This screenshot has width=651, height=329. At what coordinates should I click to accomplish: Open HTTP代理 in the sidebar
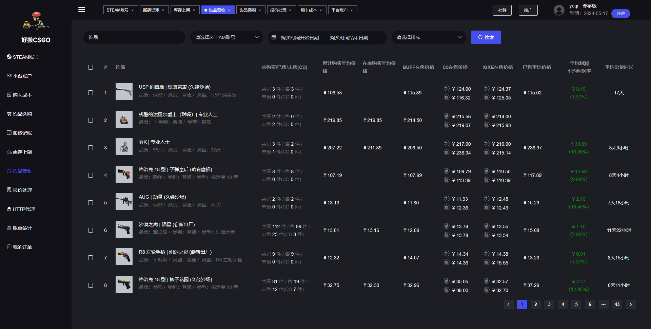(x=21, y=209)
